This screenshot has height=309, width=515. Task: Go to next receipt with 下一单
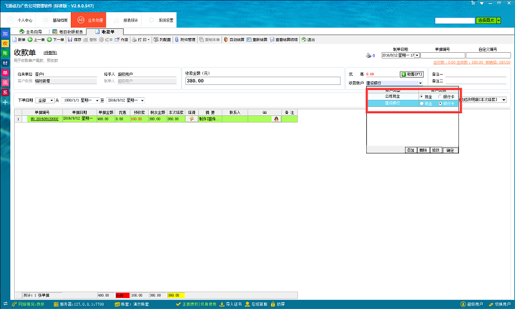tap(55, 40)
